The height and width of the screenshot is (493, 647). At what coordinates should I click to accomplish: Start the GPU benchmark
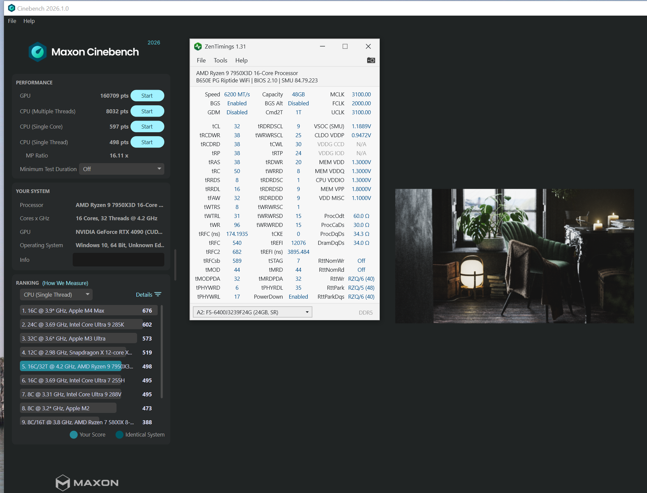[x=147, y=96]
